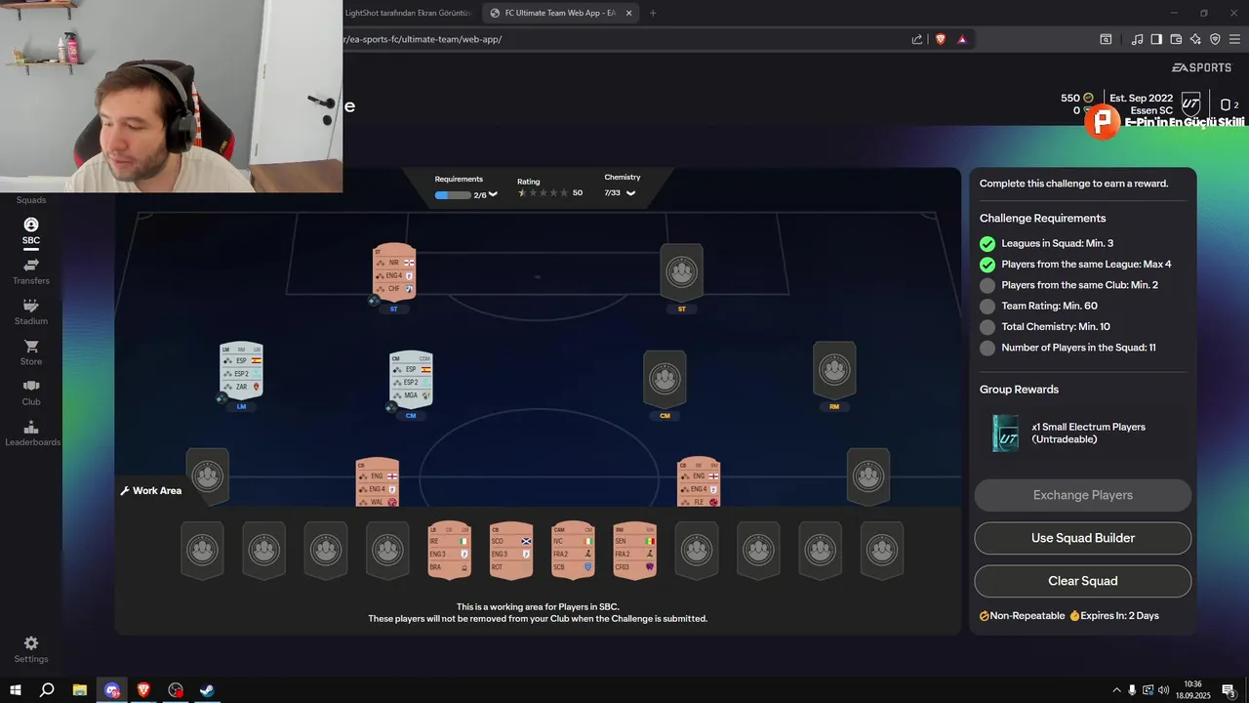
Task: Click the Exchange Players button
Action: [x=1082, y=495]
